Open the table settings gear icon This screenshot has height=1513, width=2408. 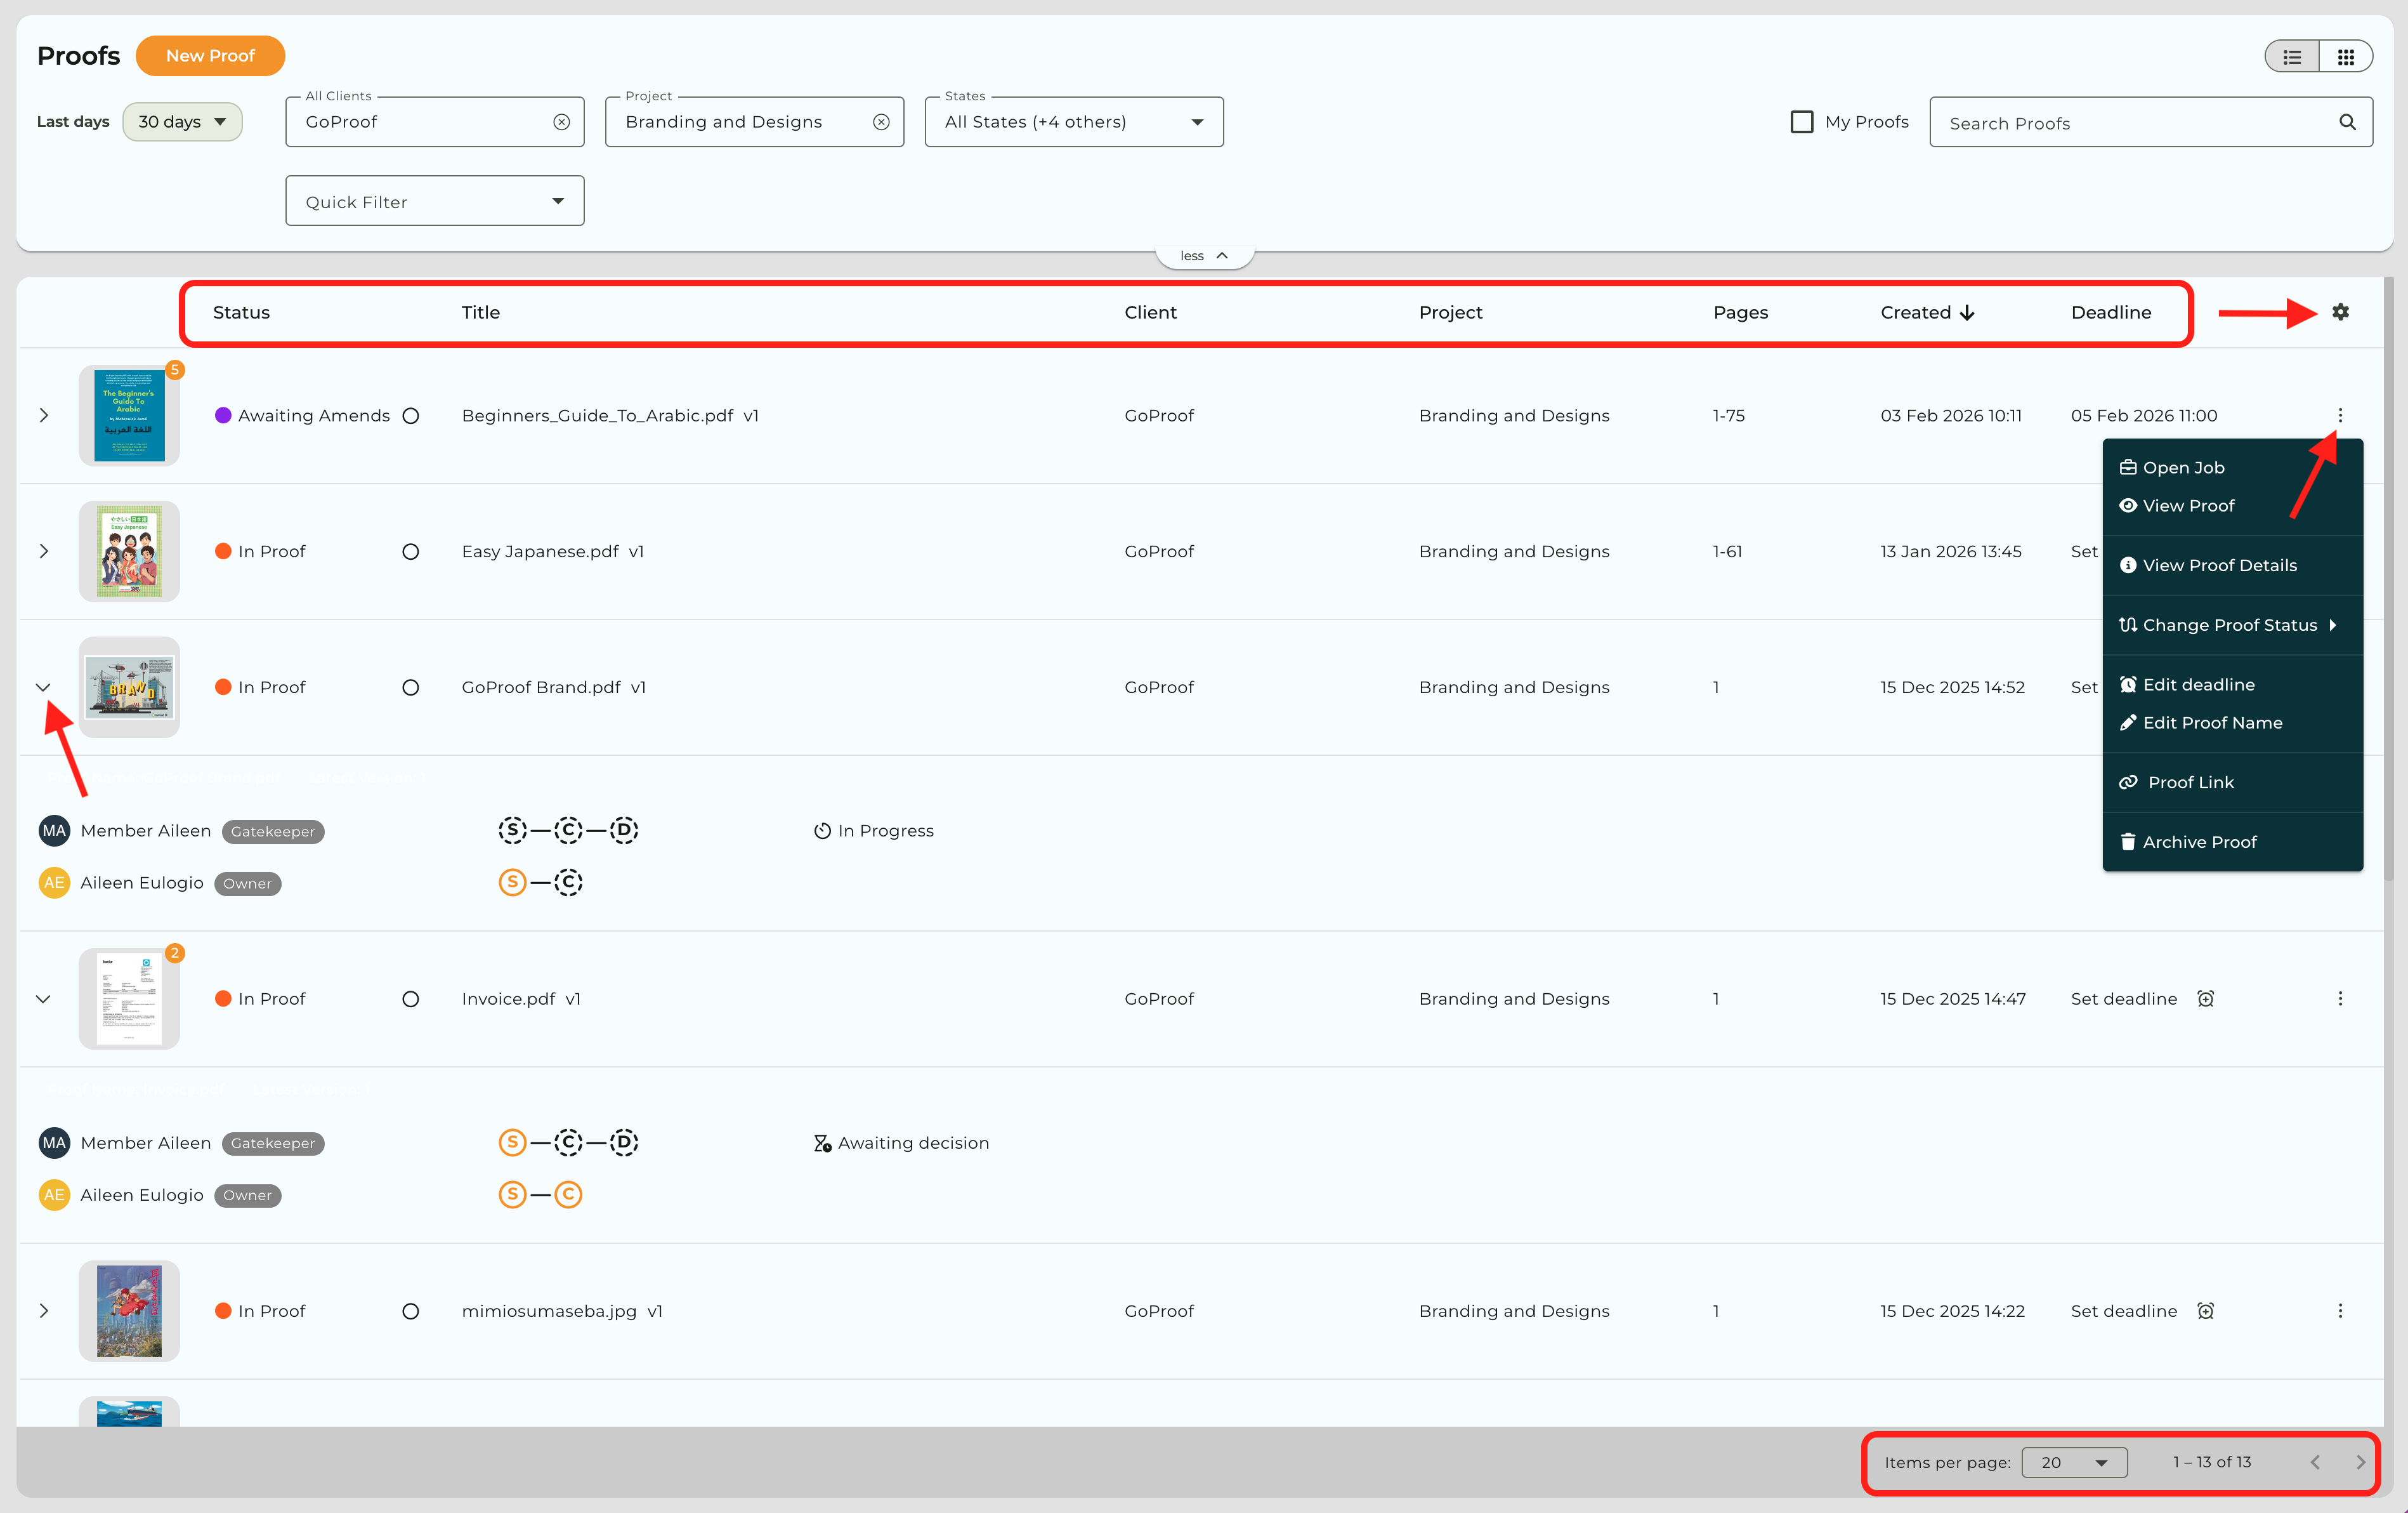tap(2340, 312)
